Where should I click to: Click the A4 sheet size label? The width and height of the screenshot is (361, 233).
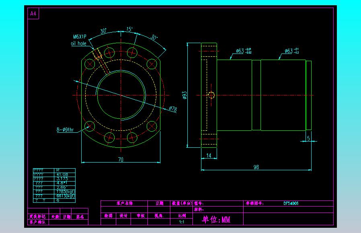pyautogui.click(x=33, y=14)
